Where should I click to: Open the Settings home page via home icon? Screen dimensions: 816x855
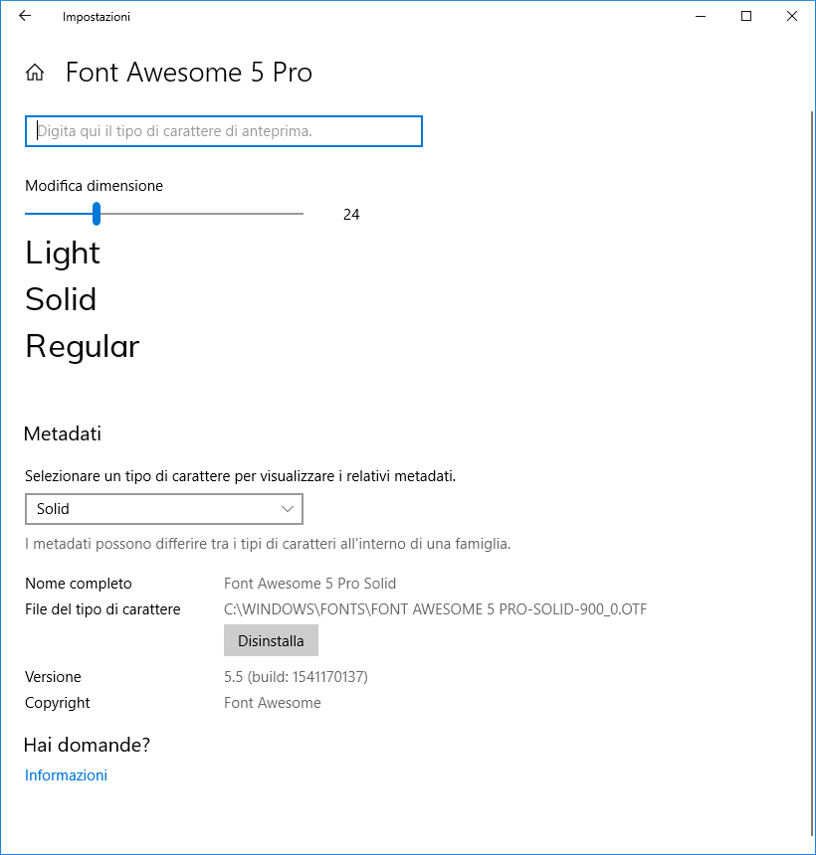[35, 72]
